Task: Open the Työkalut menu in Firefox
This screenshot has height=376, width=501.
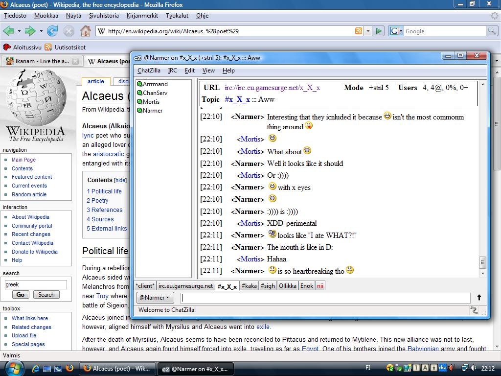Action: [x=177, y=16]
